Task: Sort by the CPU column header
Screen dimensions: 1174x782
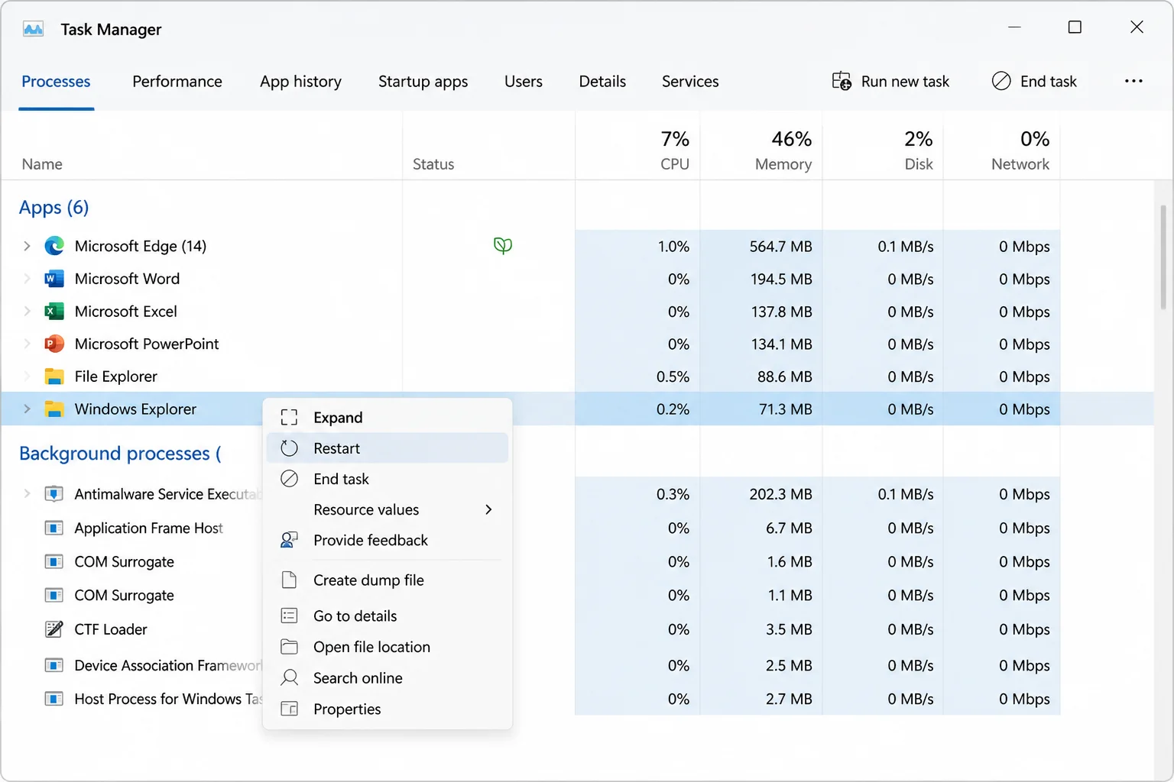Action: [637, 147]
